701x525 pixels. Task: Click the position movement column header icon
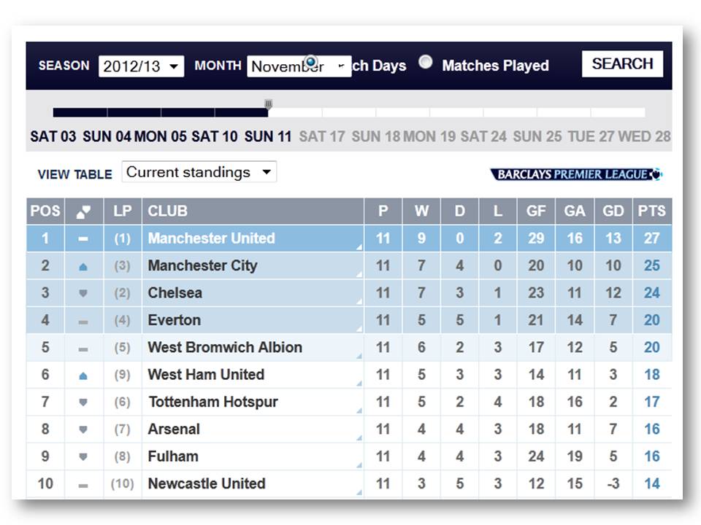tap(83, 211)
